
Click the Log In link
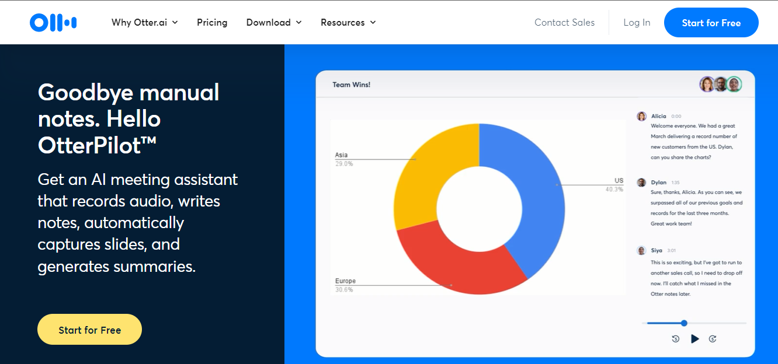coord(637,23)
